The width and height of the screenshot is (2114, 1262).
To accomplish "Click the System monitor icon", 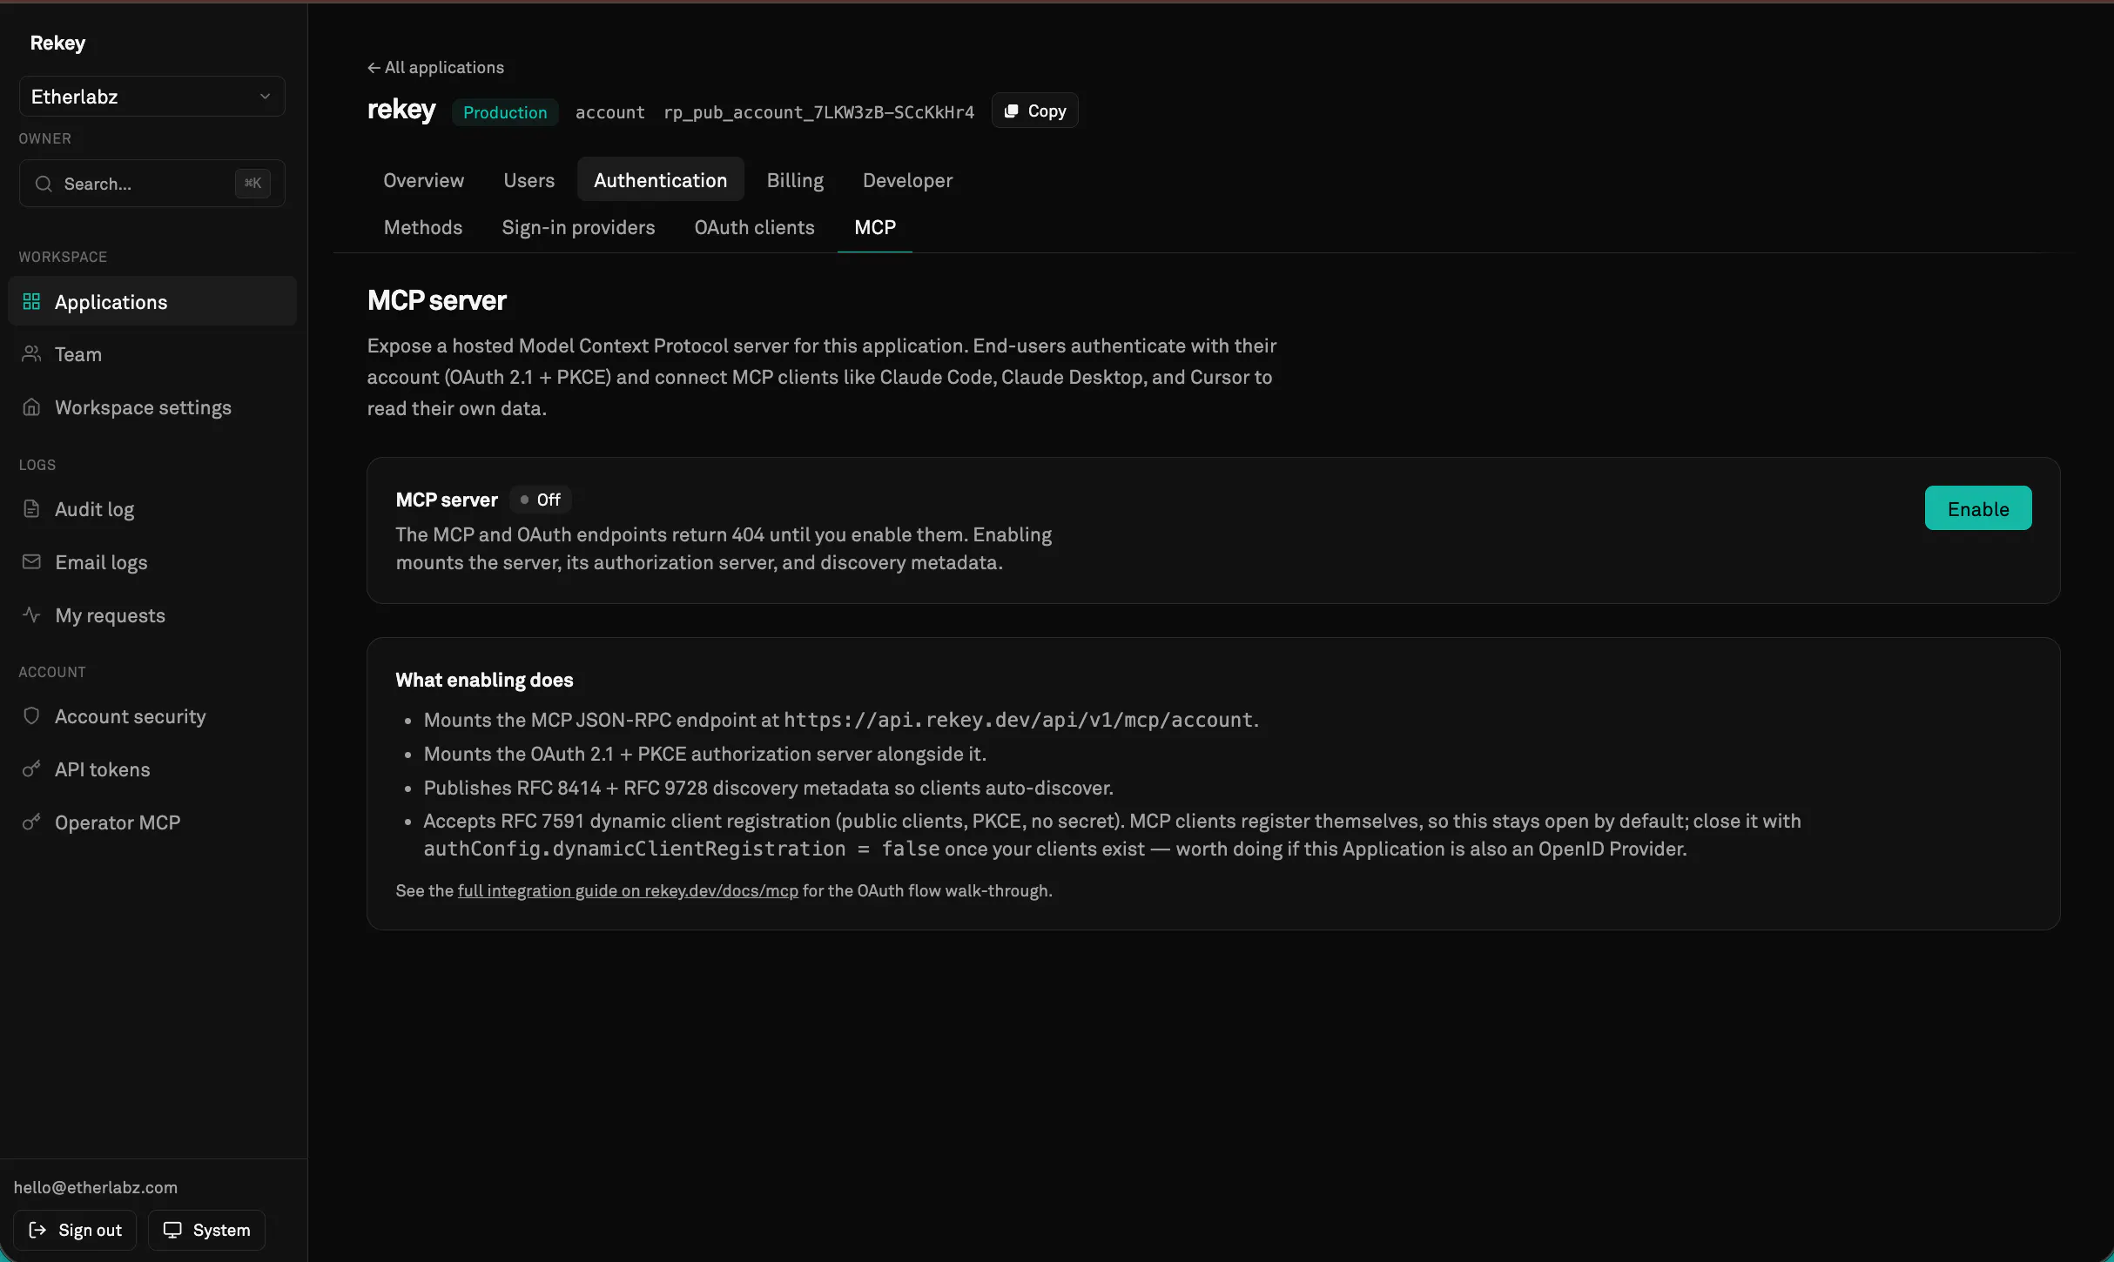I will tap(172, 1230).
